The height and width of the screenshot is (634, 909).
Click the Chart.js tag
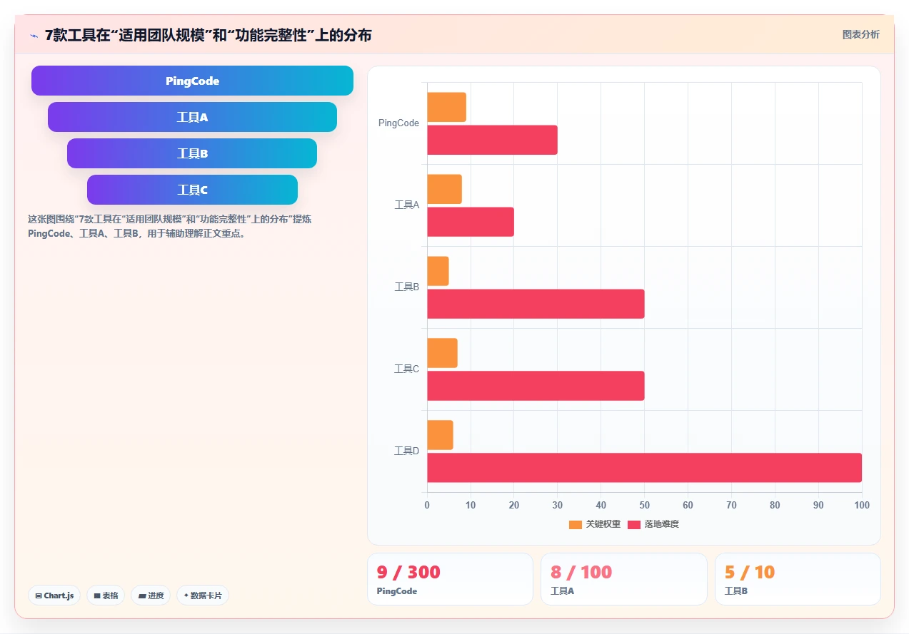[54, 595]
